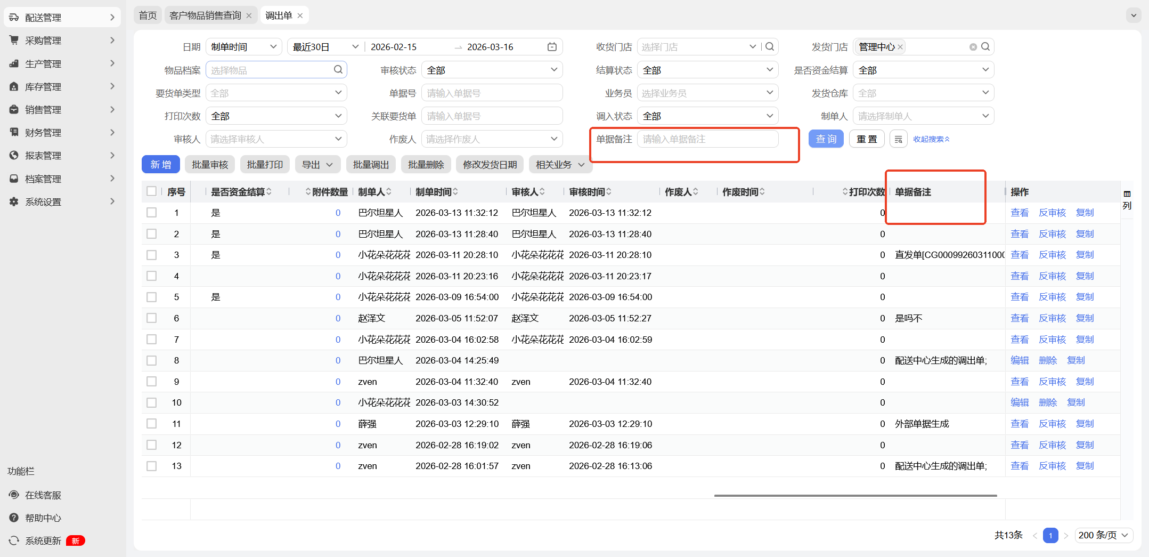Image resolution: width=1149 pixels, height=557 pixels.
Task: Expand 库存管理 in the sidebar menu
Action: pos(62,86)
